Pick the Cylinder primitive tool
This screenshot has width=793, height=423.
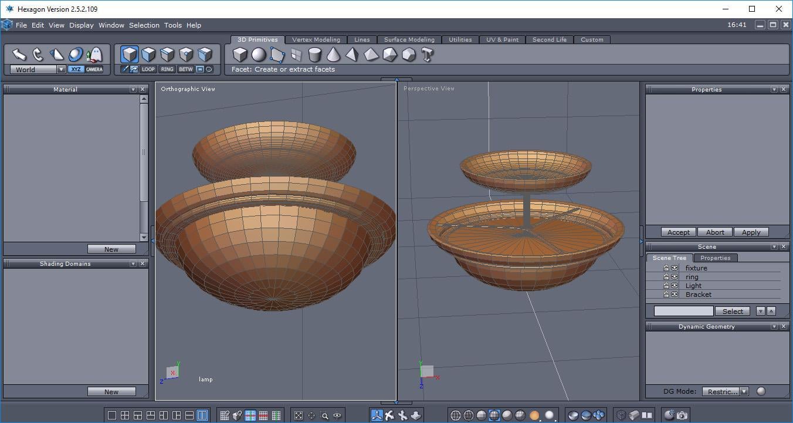(x=315, y=55)
